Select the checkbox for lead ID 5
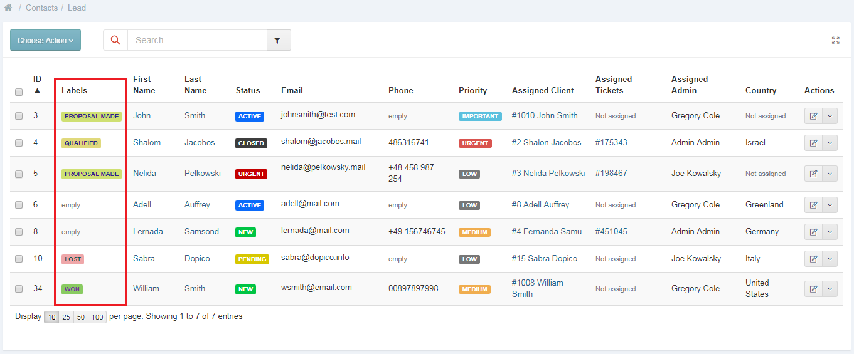This screenshot has height=354, width=854. (x=19, y=174)
